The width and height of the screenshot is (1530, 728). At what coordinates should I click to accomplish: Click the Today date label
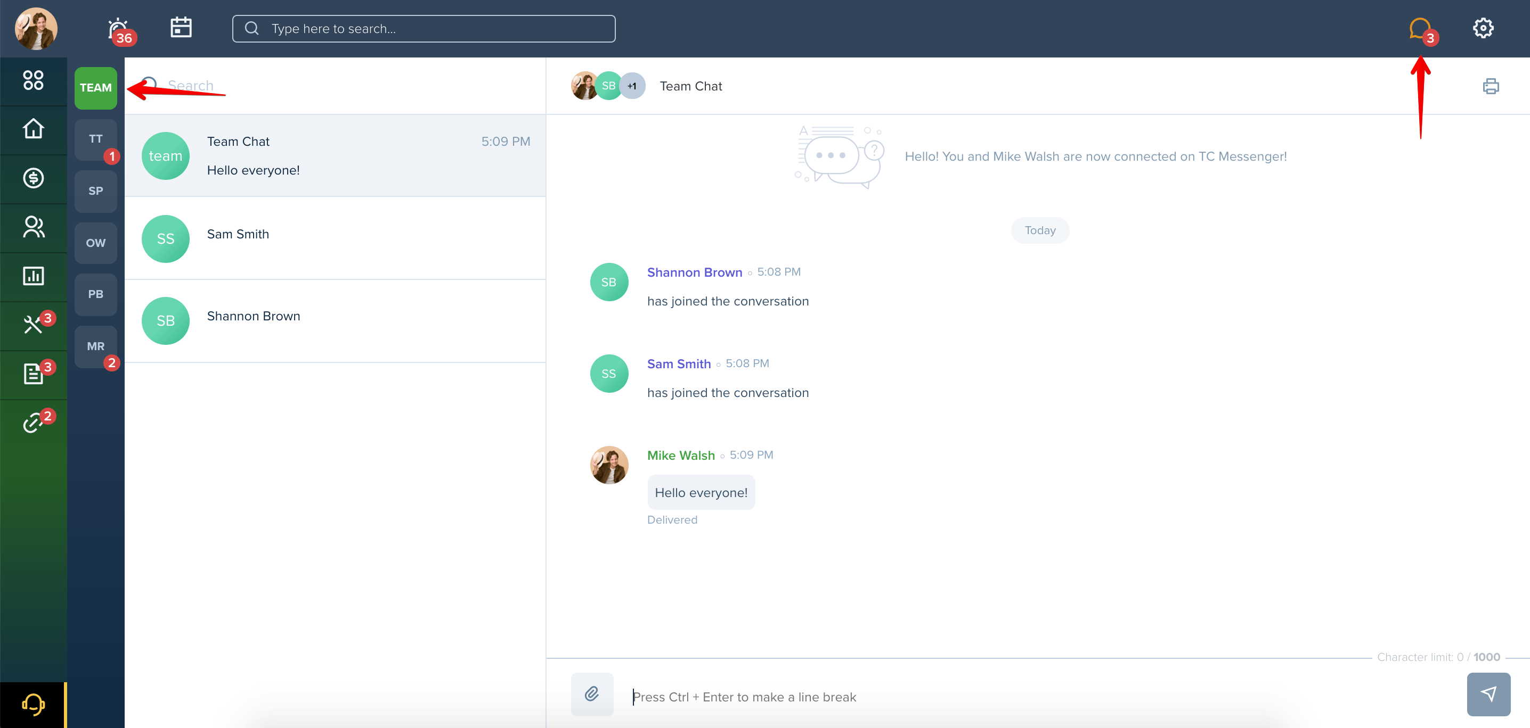click(1040, 230)
